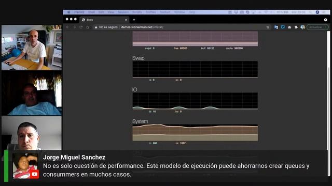Open the iTerm2 menu

(79, 12)
